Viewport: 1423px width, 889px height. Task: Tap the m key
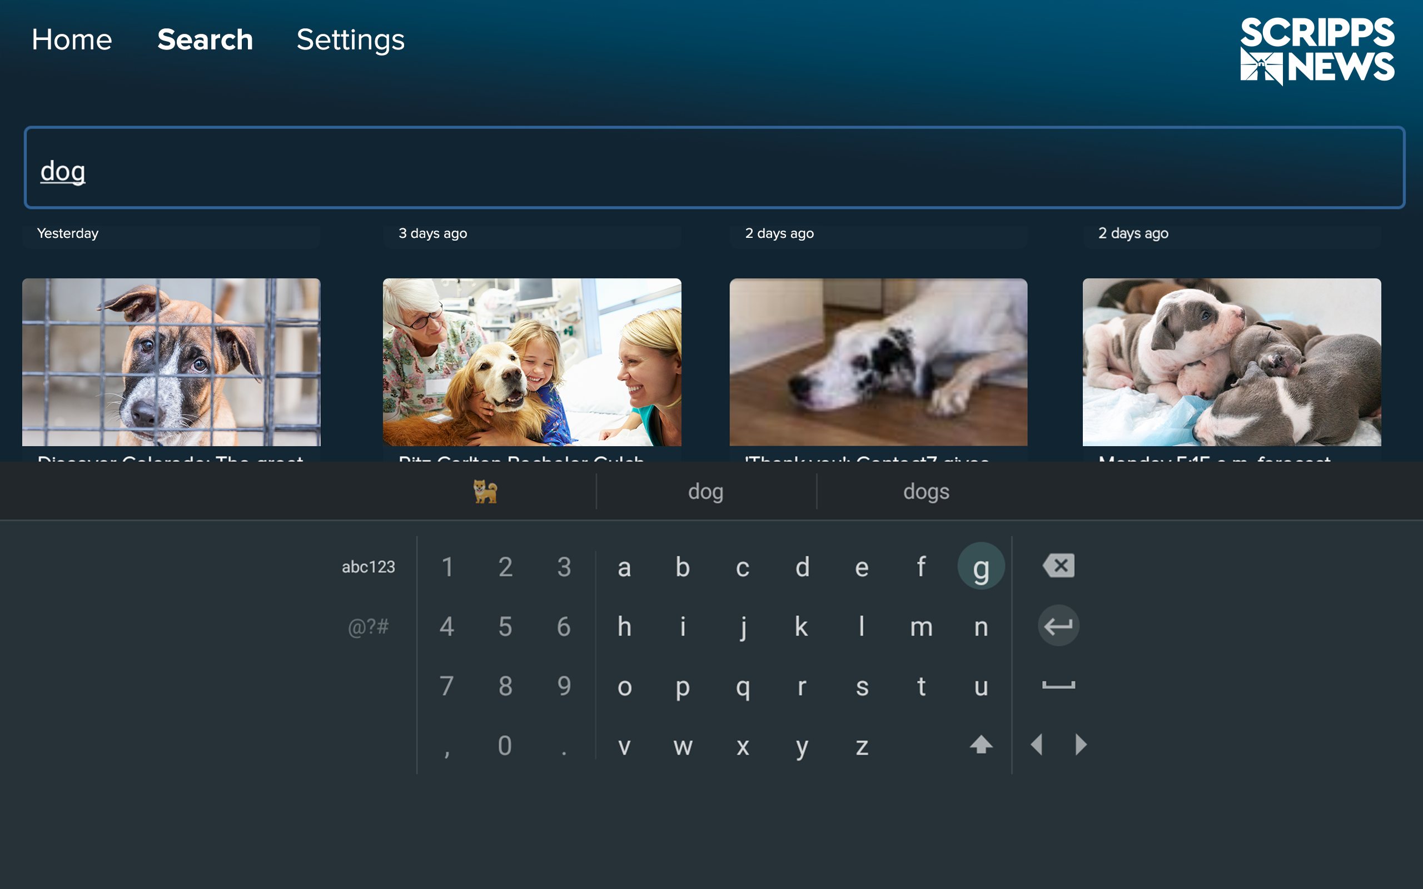[922, 627]
